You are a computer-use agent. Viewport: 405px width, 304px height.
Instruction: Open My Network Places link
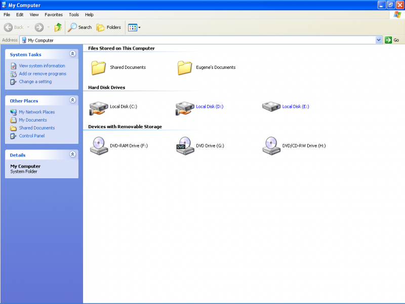(x=36, y=112)
